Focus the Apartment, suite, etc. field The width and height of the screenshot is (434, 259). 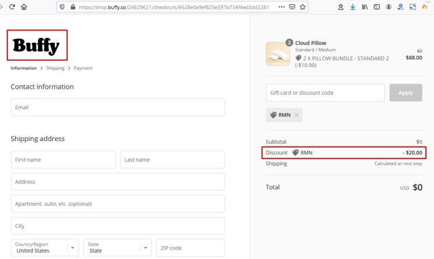[118, 204]
